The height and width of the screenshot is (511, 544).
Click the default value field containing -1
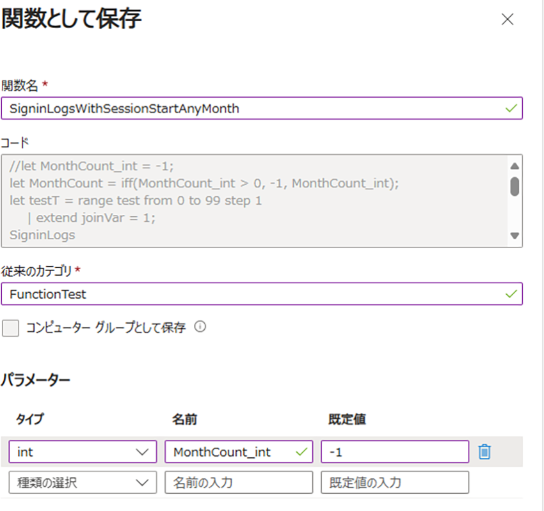pyautogui.click(x=395, y=452)
